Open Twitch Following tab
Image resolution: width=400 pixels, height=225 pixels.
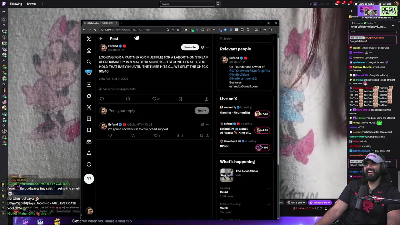16,4
